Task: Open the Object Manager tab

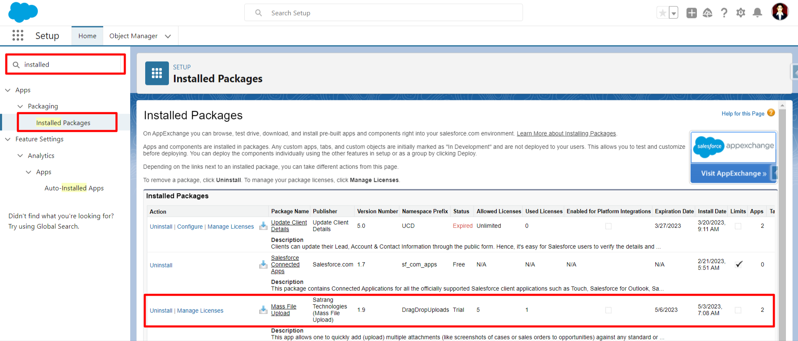Action: point(133,36)
